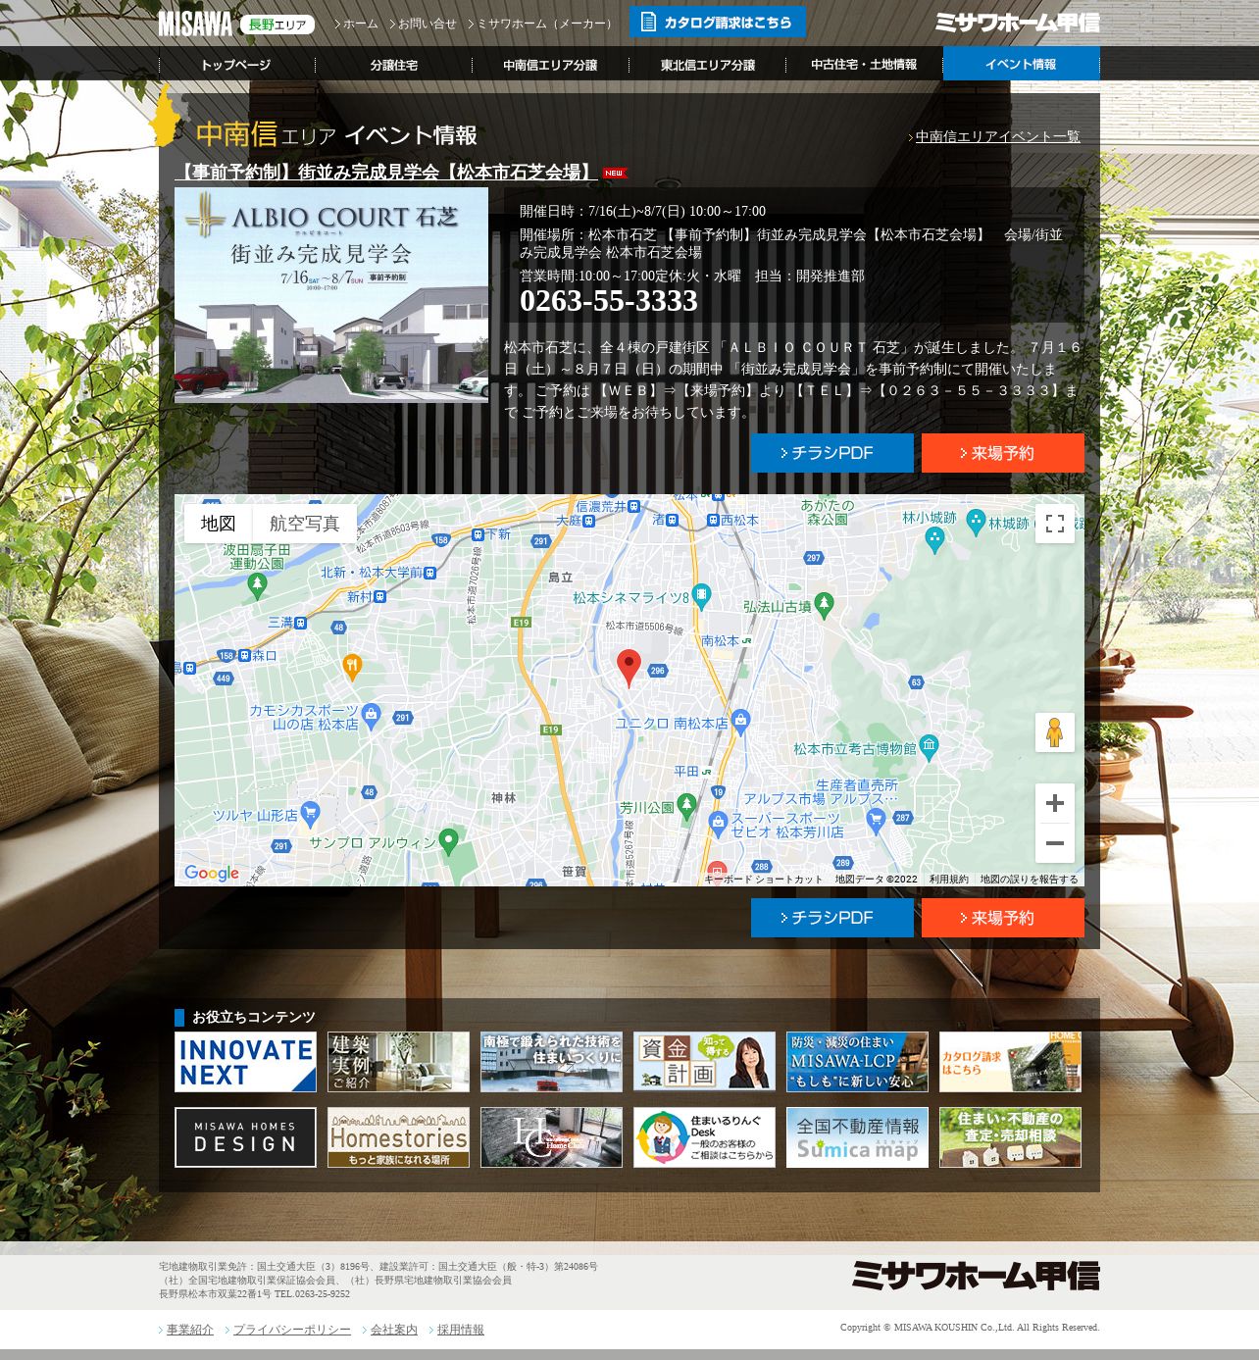Image resolution: width=1259 pixels, height=1360 pixels.
Task: Select イベント情報 navigation tab
Action: click(1021, 65)
